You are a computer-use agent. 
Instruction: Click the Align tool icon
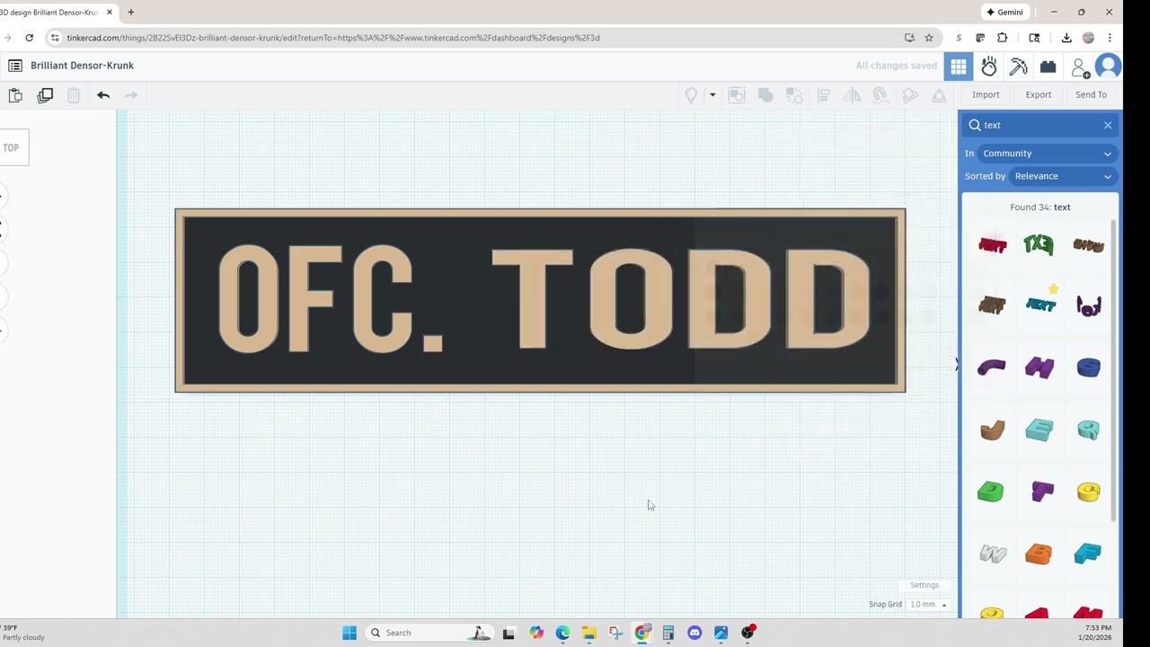824,95
